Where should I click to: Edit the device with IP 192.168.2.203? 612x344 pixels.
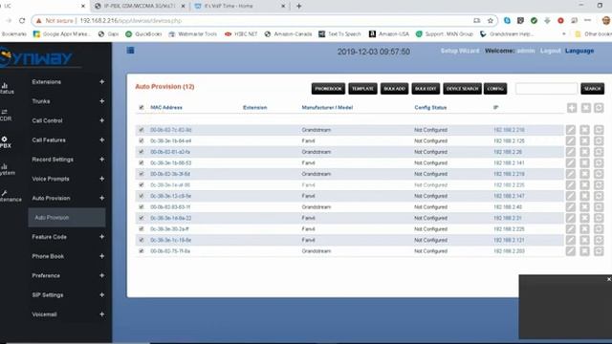(571, 251)
